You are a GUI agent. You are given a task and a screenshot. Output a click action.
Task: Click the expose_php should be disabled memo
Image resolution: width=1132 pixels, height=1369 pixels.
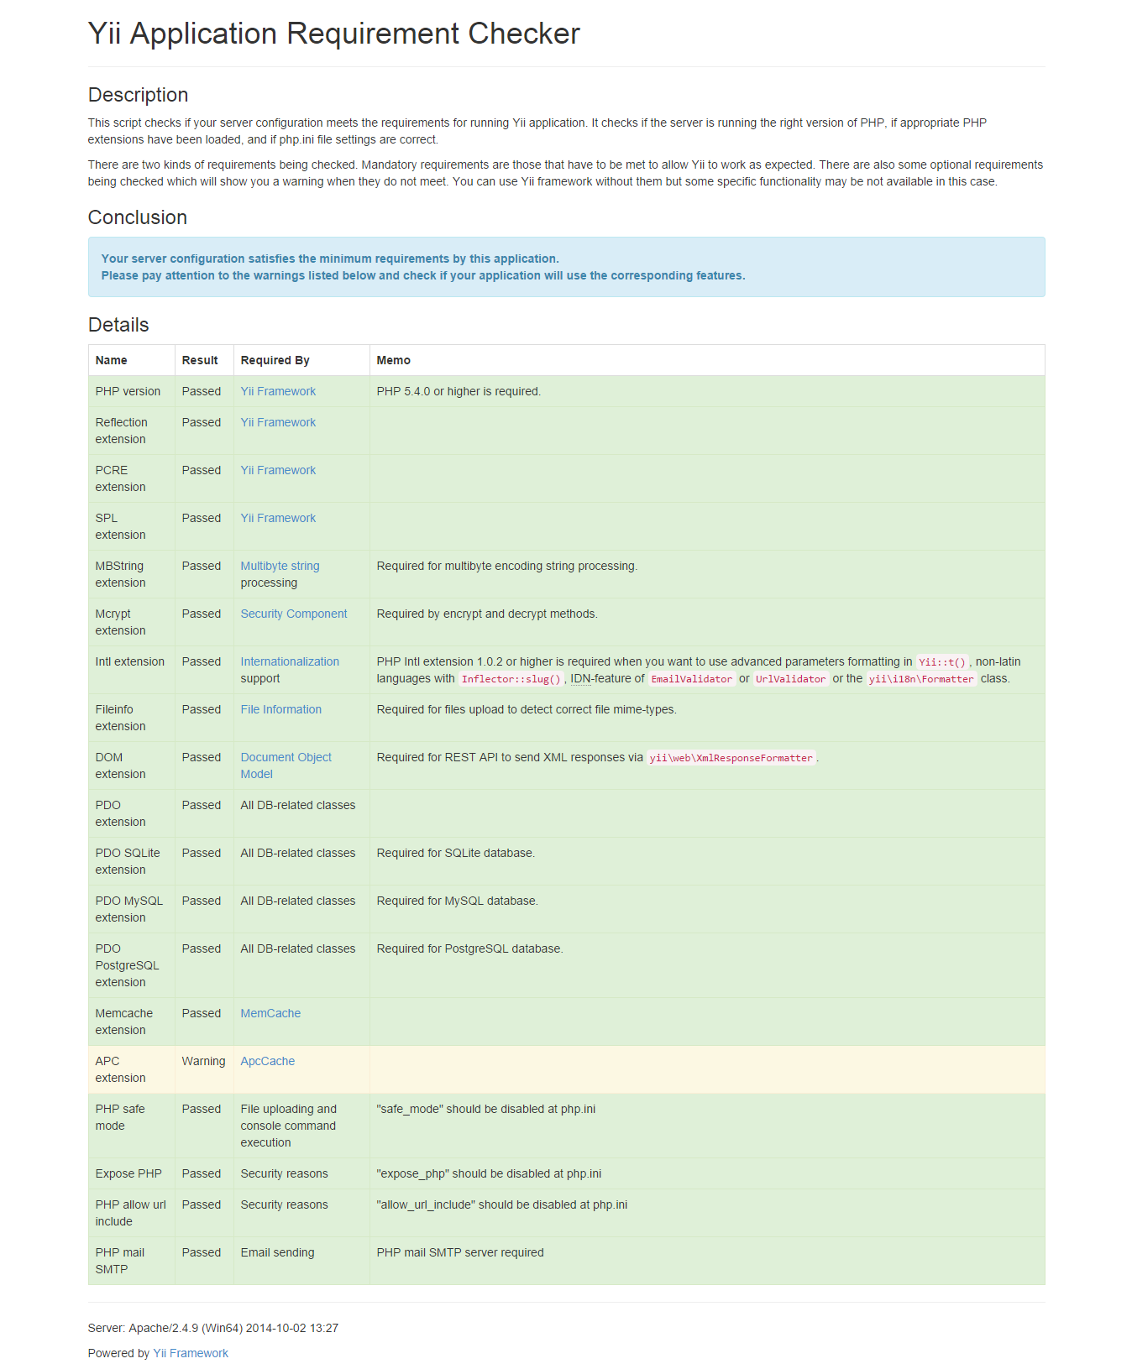click(489, 1173)
